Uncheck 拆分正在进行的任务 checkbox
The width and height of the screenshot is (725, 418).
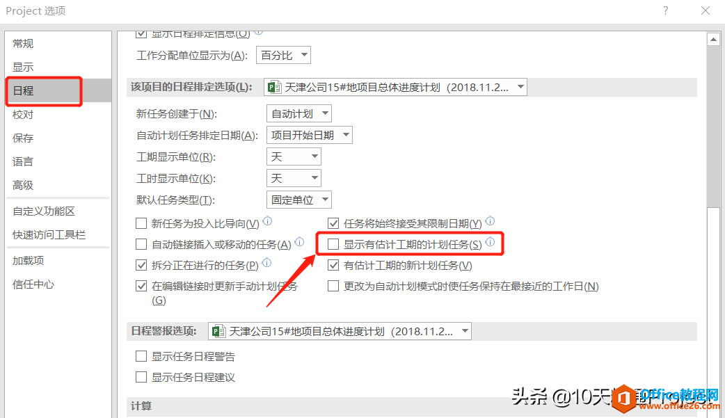pyautogui.click(x=141, y=265)
